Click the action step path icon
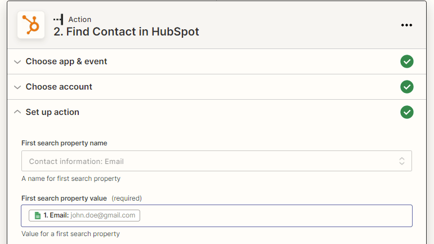The image size is (434, 244). point(59,19)
